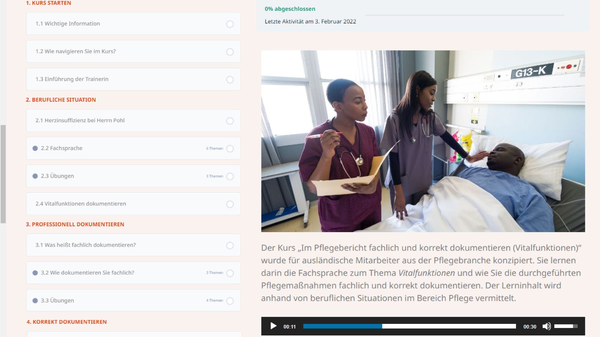Expand the 2.2 Fachsprache topics
The height and width of the screenshot is (337, 600).
click(x=35, y=148)
